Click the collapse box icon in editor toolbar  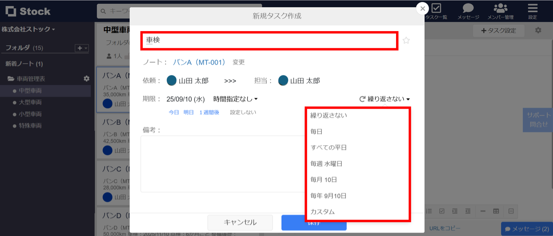pos(511,211)
